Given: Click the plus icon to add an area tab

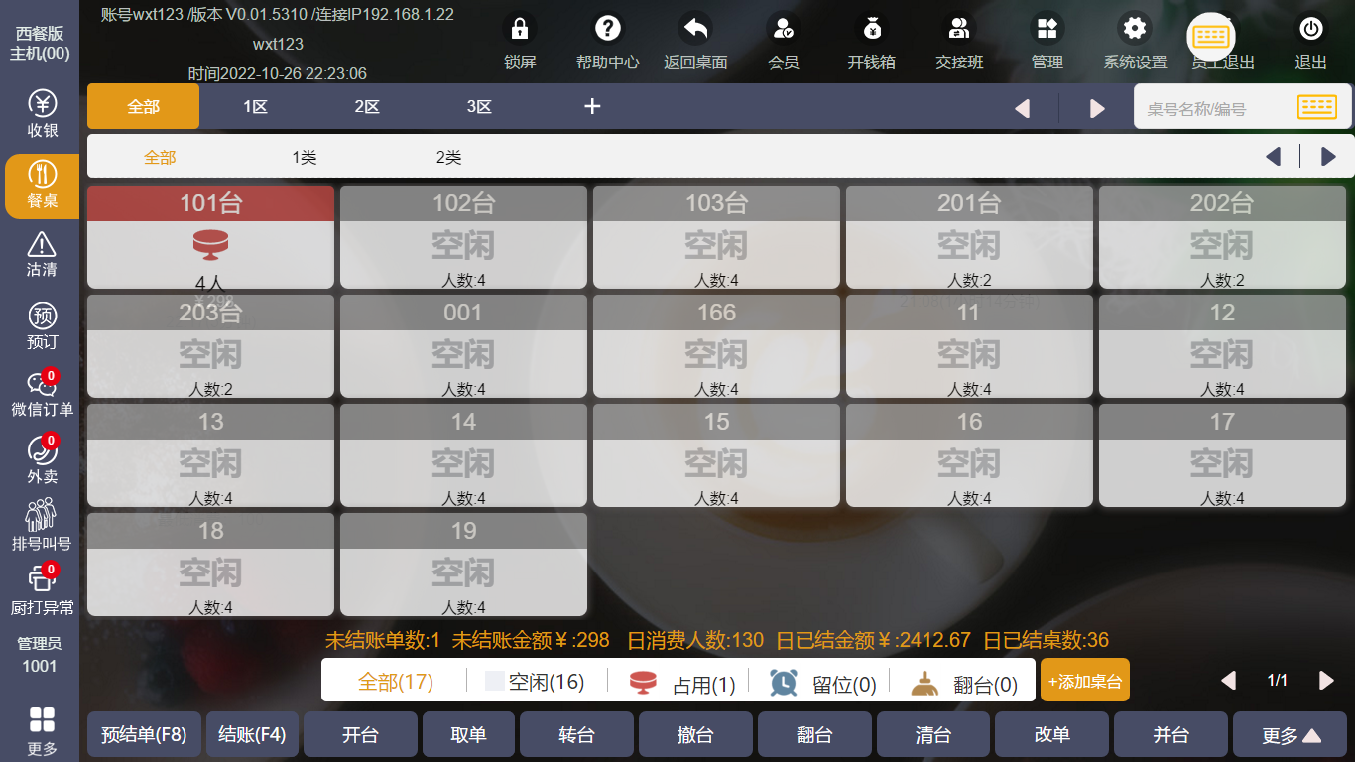Looking at the screenshot, I should [592, 106].
